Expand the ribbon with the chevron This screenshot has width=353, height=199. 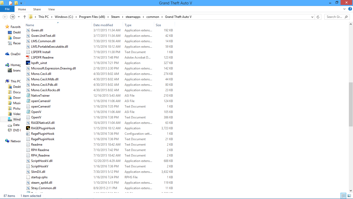344,9
